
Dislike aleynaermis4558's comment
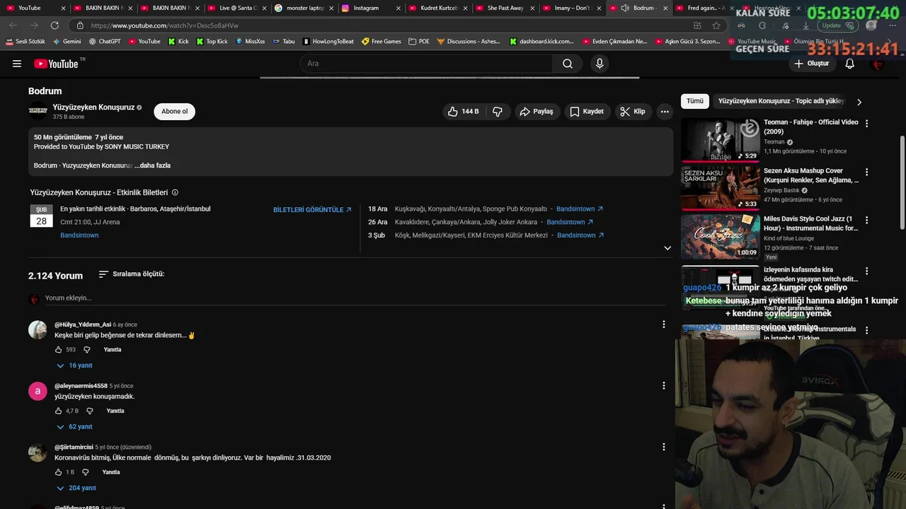(x=90, y=411)
